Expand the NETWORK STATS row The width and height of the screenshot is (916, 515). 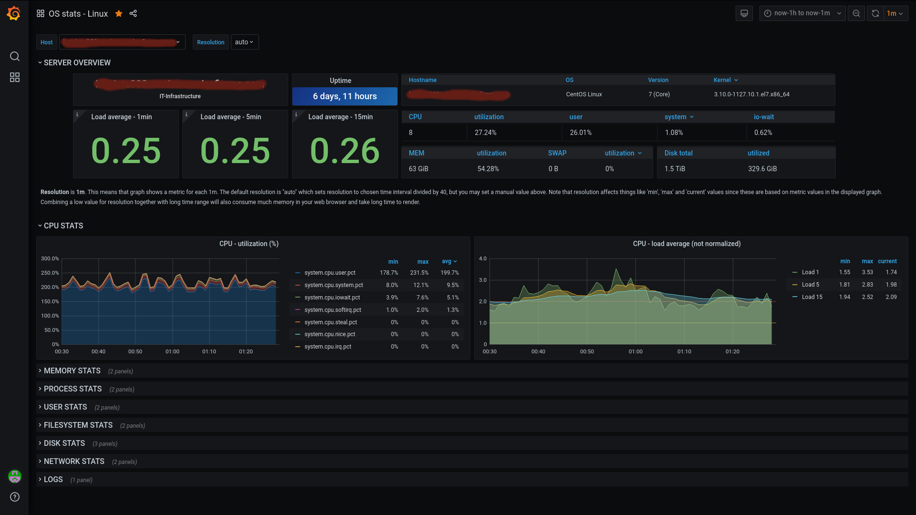point(74,462)
